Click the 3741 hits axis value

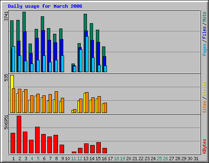pyautogui.click(x=6, y=16)
